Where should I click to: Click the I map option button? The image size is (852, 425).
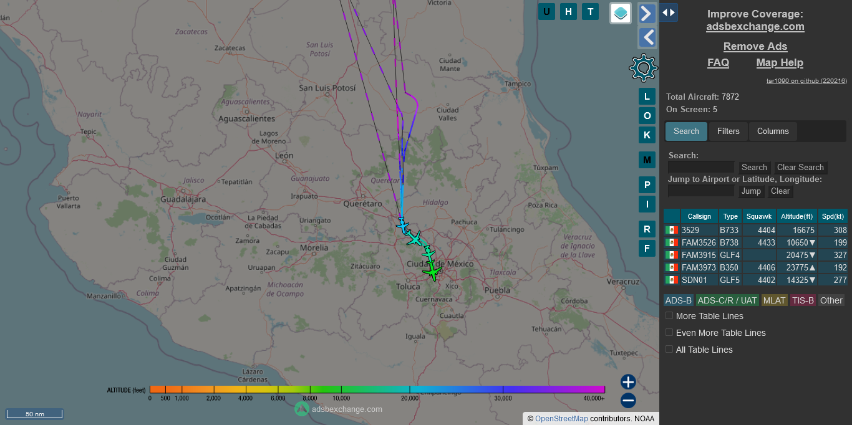[647, 204]
